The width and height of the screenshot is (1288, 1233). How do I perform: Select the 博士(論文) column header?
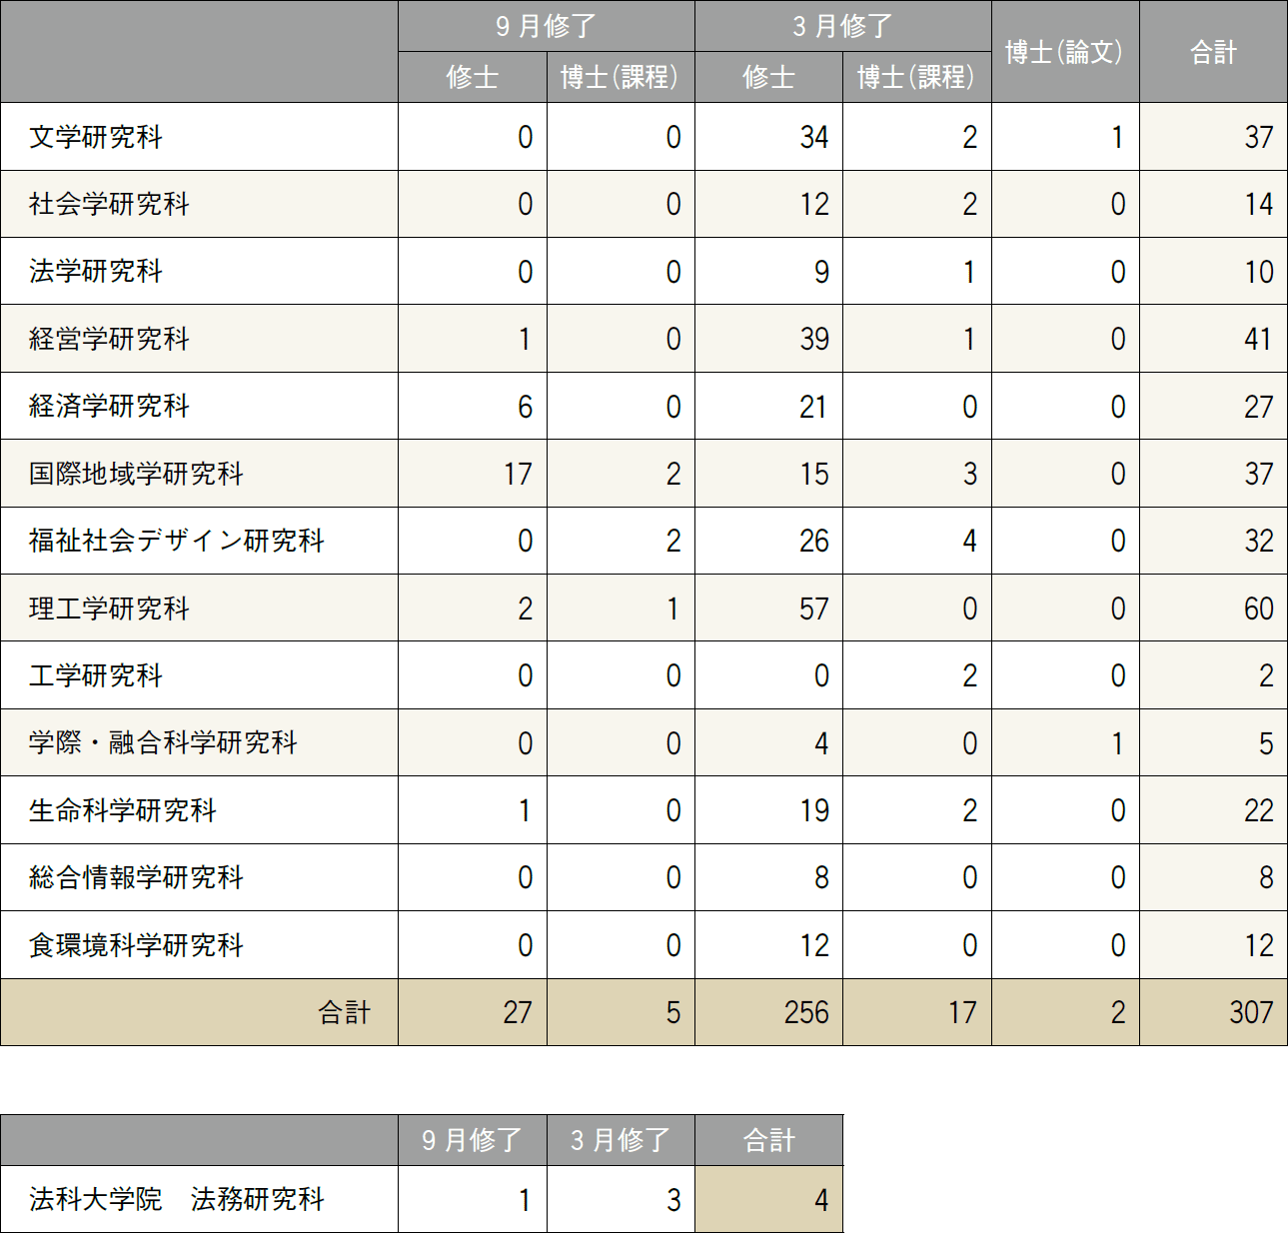1064,52
